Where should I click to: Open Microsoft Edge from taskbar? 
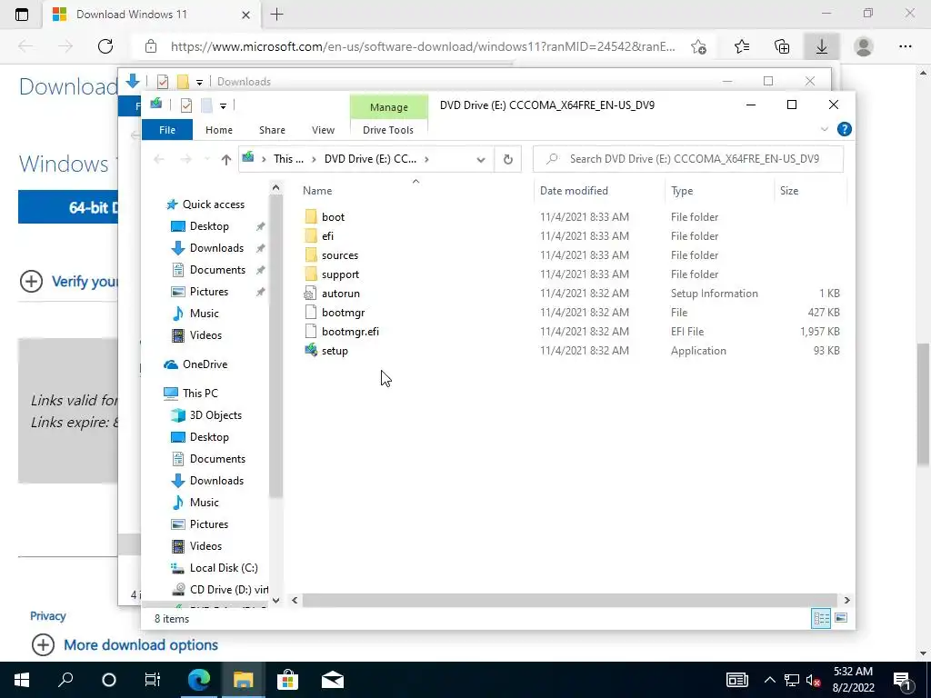(199, 680)
